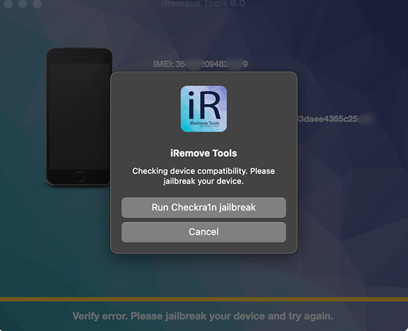The height and width of the screenshot is (331, 408).
Task: Select the iPhone device image
Action: click(79, 117)
